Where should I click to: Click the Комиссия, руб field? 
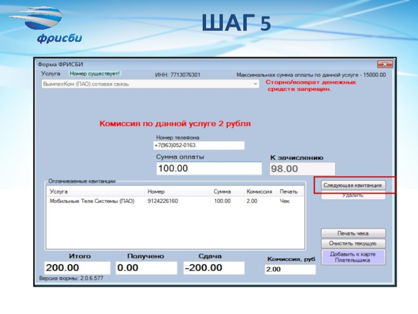[291, 269]
